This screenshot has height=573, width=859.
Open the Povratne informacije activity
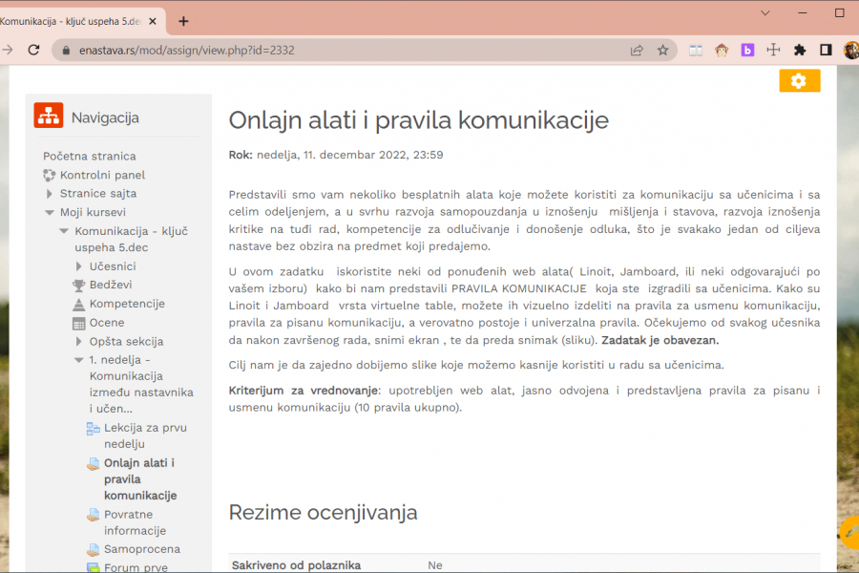pyautogui.click(x=135, y=522)
